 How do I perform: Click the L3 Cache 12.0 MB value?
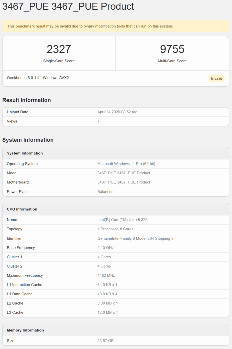107,312
